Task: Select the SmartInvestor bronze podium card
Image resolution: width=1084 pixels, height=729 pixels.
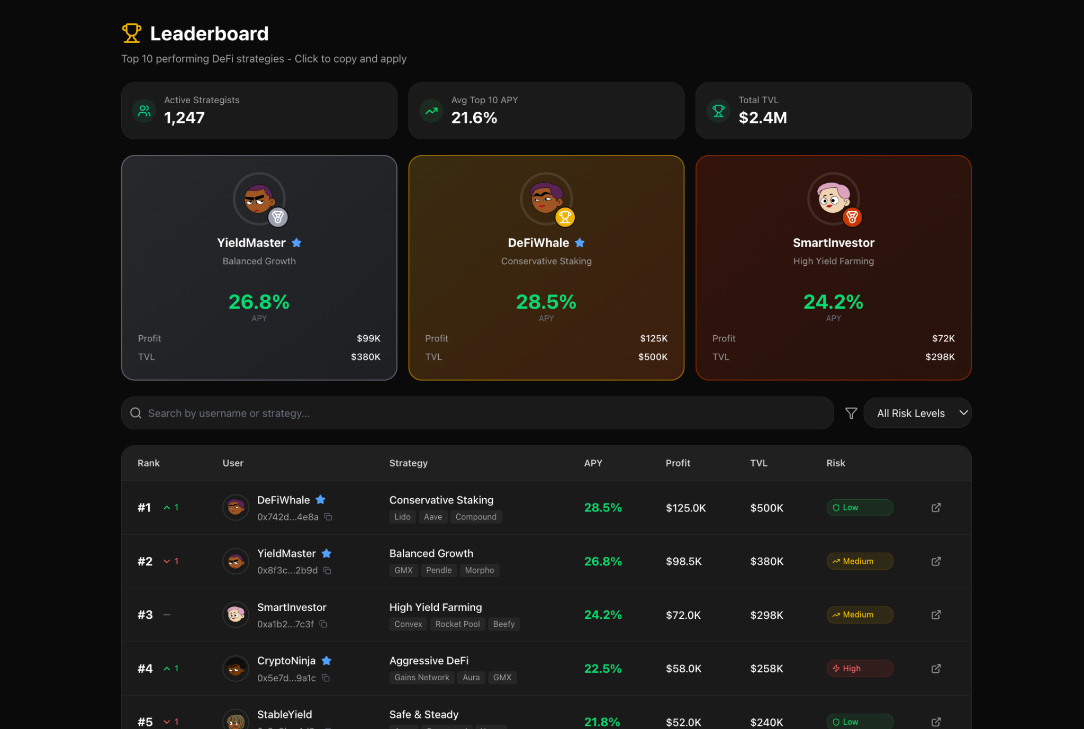Action: [833, 281]
